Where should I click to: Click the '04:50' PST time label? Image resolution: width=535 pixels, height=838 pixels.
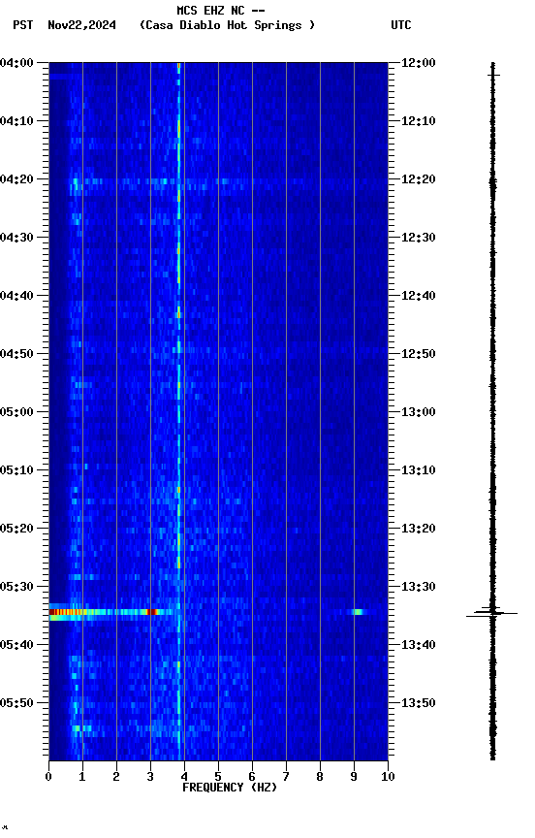click(x=16, y=354)
